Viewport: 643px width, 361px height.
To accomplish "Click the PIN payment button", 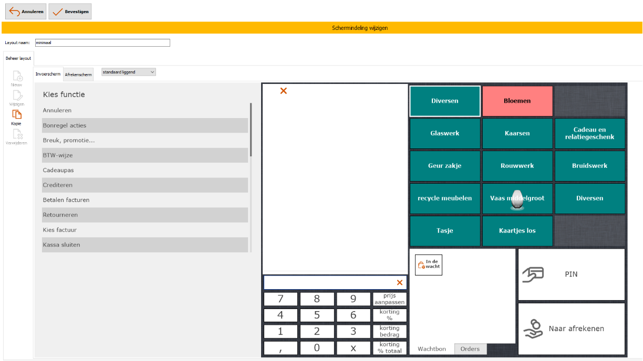I will [571, 274].
